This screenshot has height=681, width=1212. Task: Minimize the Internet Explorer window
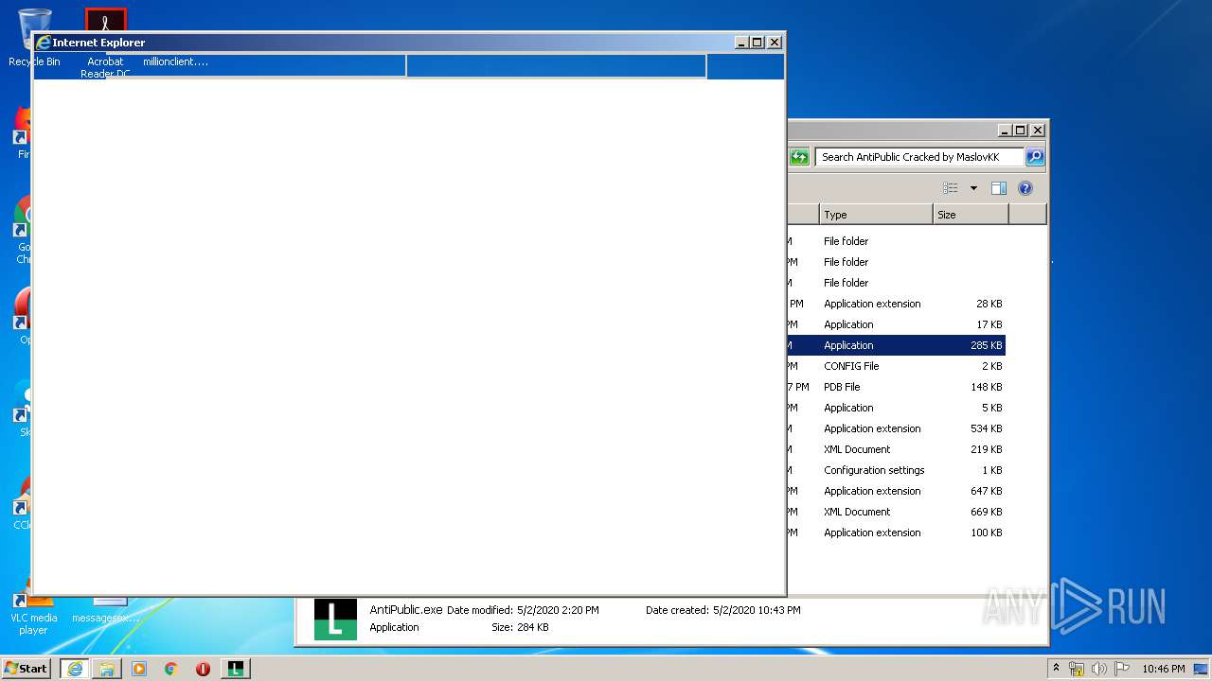coord(741,43)
